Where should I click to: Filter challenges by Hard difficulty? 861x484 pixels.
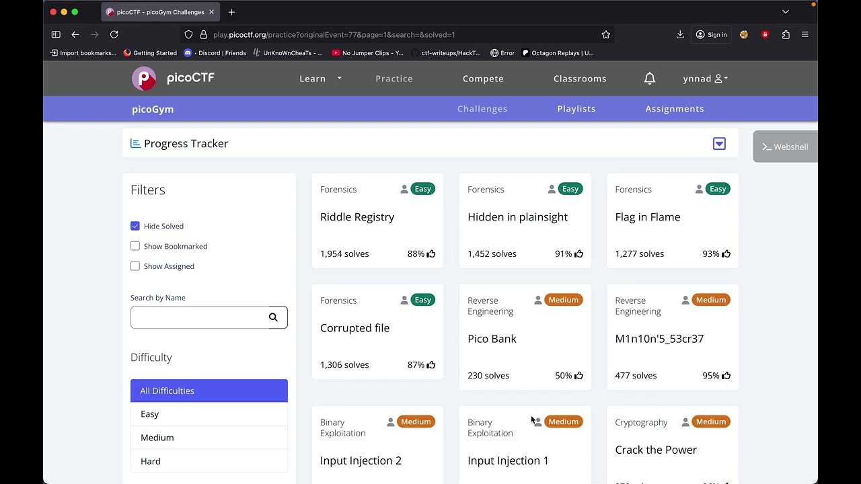[x=209, y=461]
